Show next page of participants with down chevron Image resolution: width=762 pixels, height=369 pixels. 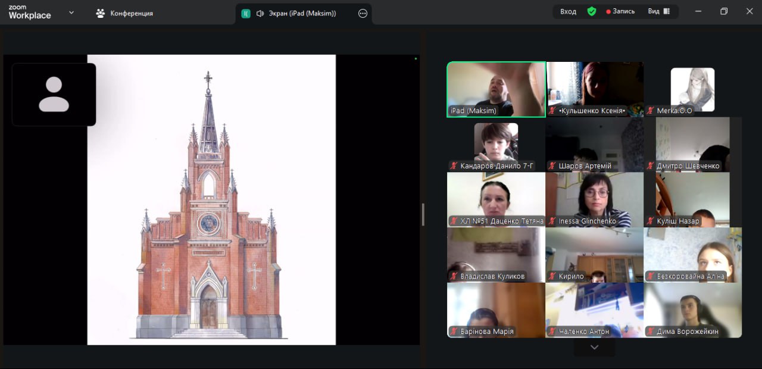tap(594, 347)
